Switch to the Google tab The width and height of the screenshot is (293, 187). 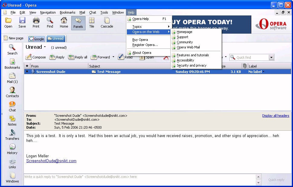[37, 39]
